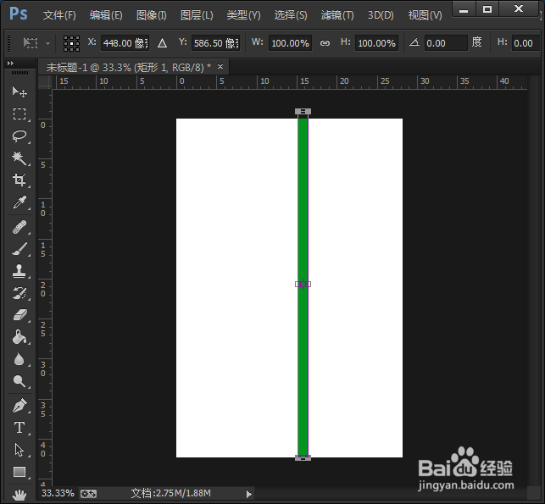
Task: Select the Magic Wand tool
Action: pos(19,158)
